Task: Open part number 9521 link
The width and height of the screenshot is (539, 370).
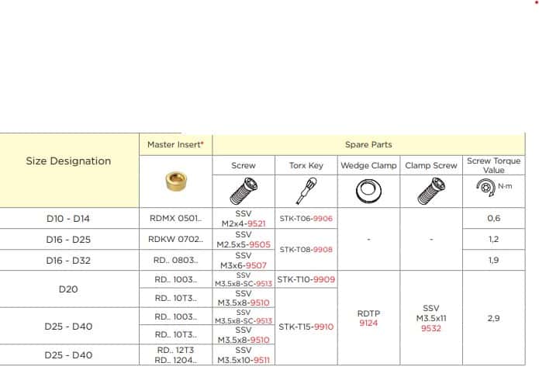Action: [257, 223]
